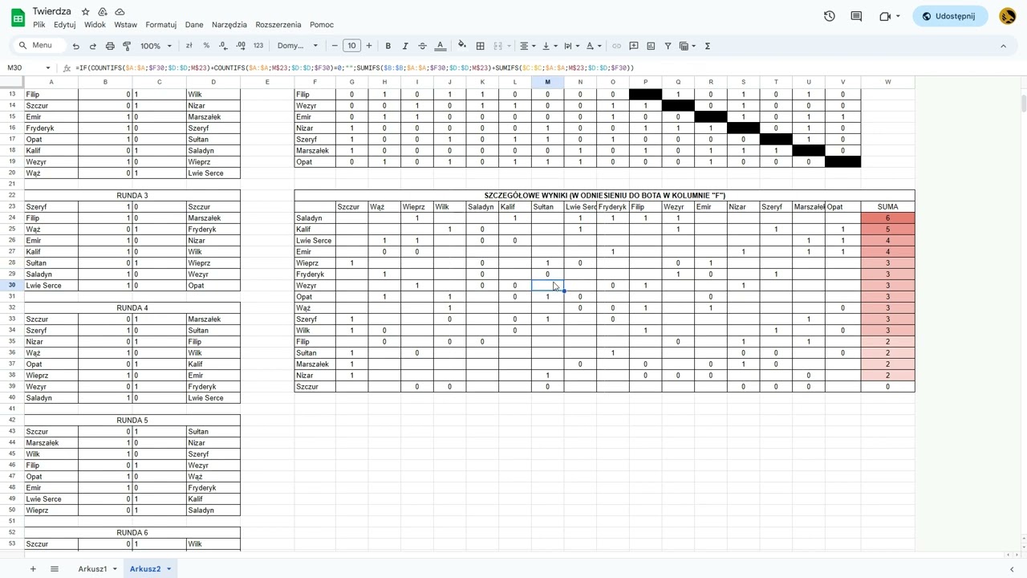The width and height of the screenshot is (1027, 578).
Task: Collapse the toolbar with chevron
Action: tap(1003, 46)
